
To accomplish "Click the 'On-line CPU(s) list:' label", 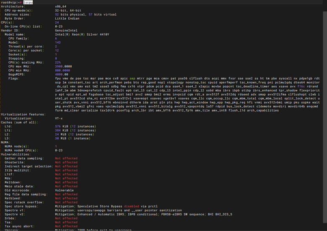I will [x=23, y=26].
